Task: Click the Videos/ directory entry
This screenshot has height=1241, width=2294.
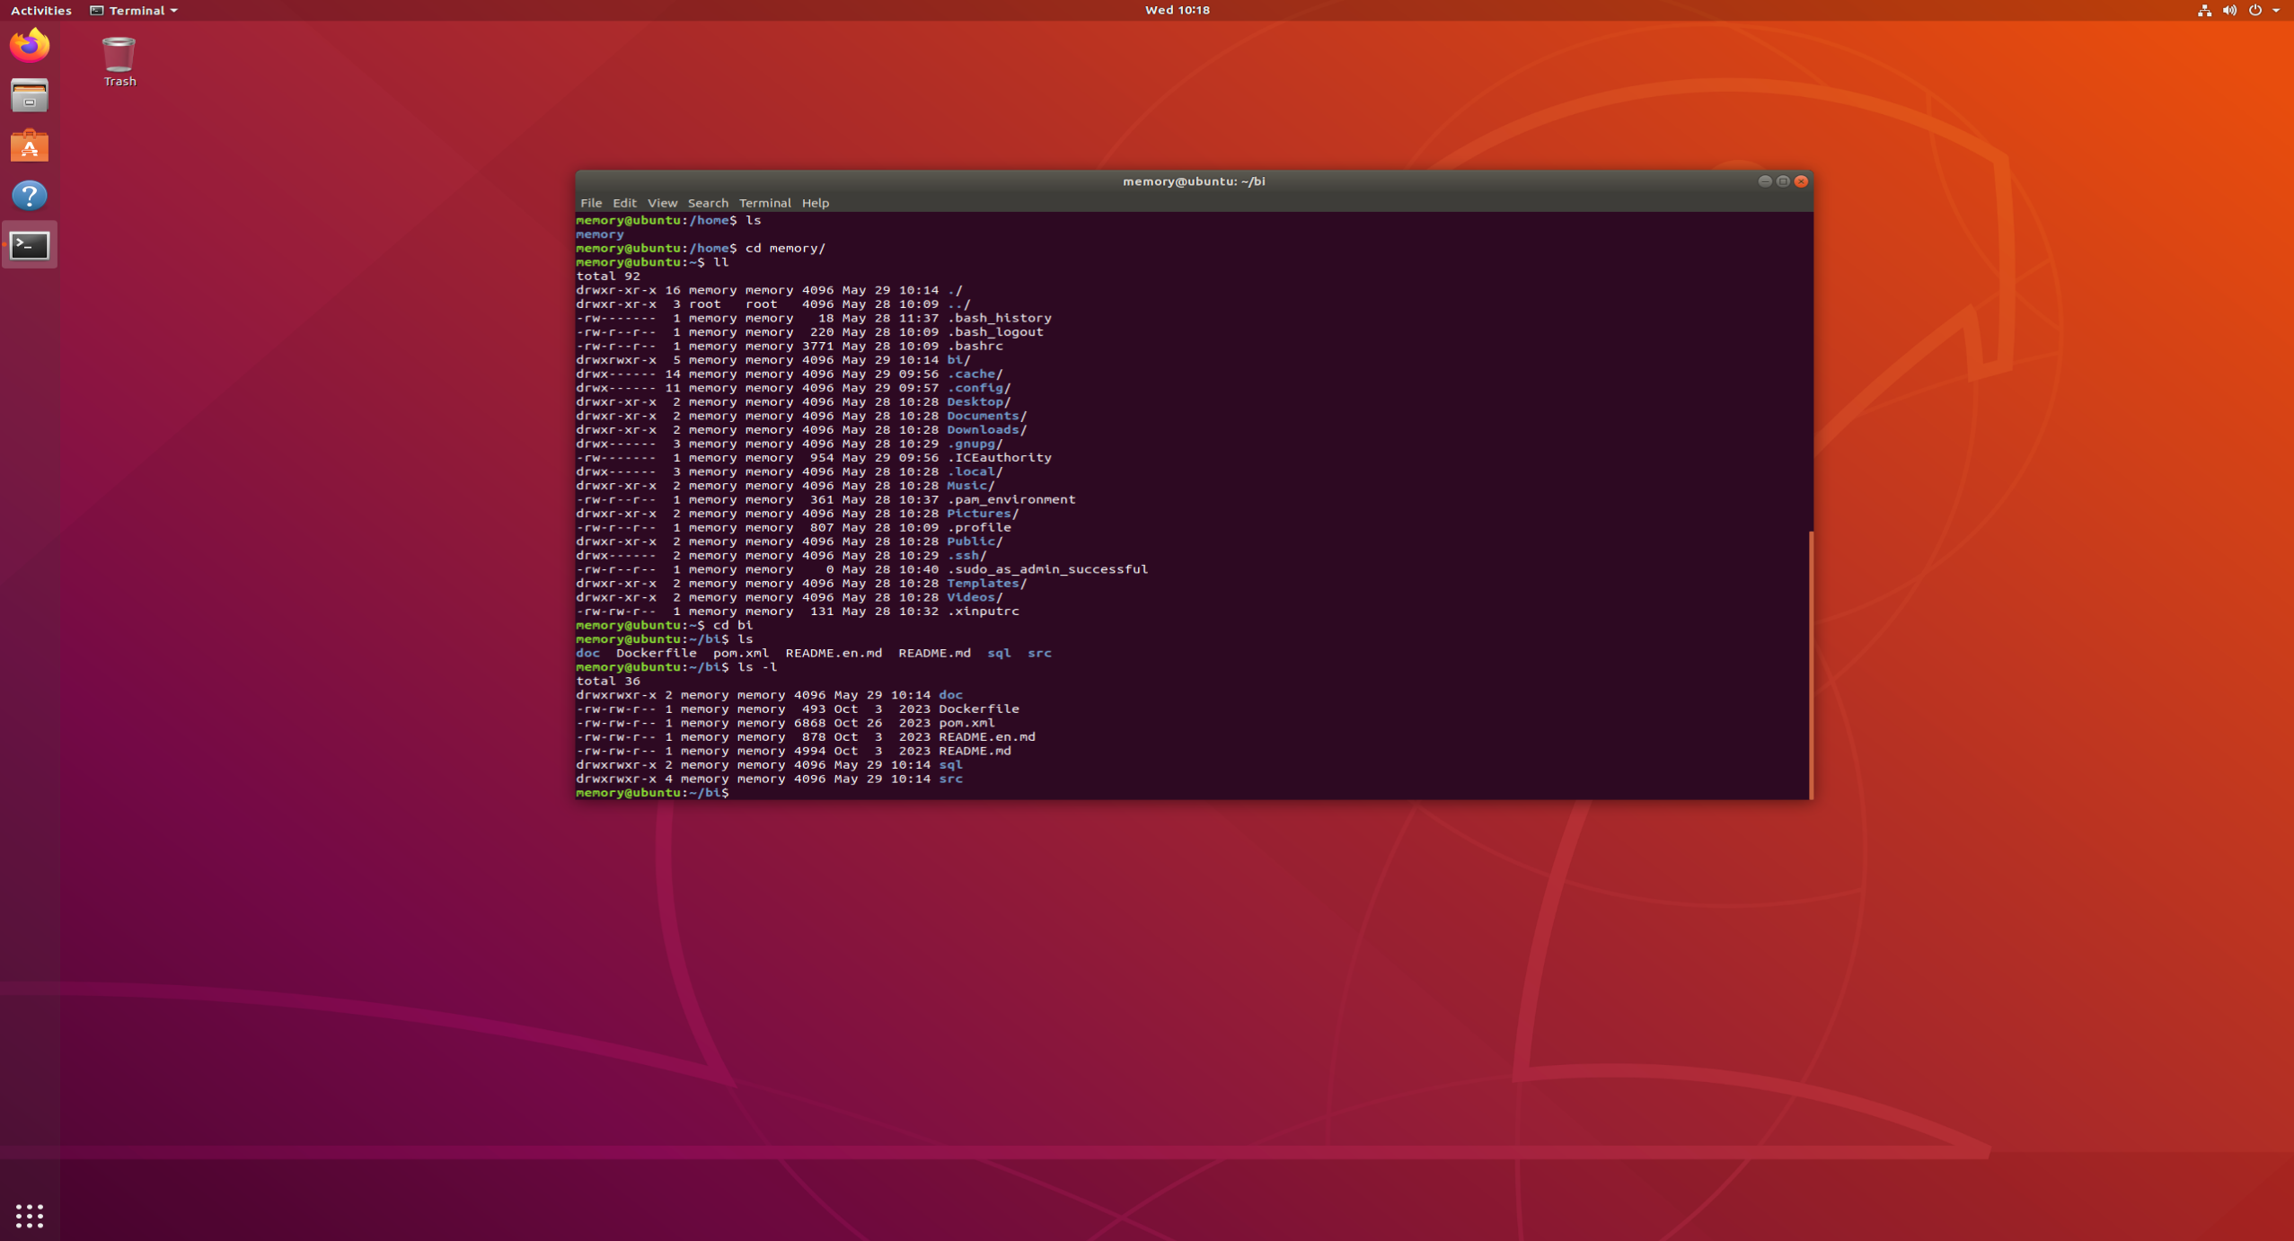Action: [x=975, y=597]
